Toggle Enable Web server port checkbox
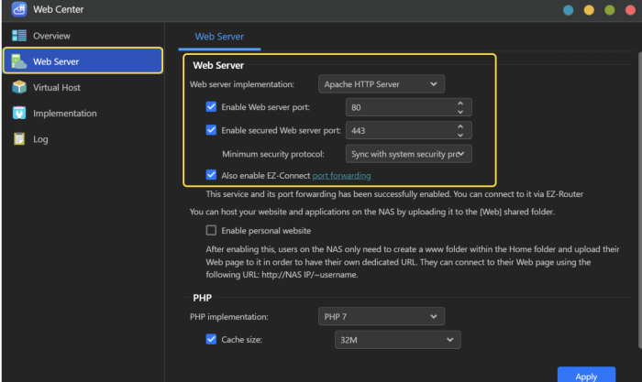This screenshot has height=382, width=642. pos(212,107)
